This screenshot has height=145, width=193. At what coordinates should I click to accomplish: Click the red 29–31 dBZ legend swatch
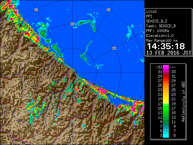(x=166, y=76)
